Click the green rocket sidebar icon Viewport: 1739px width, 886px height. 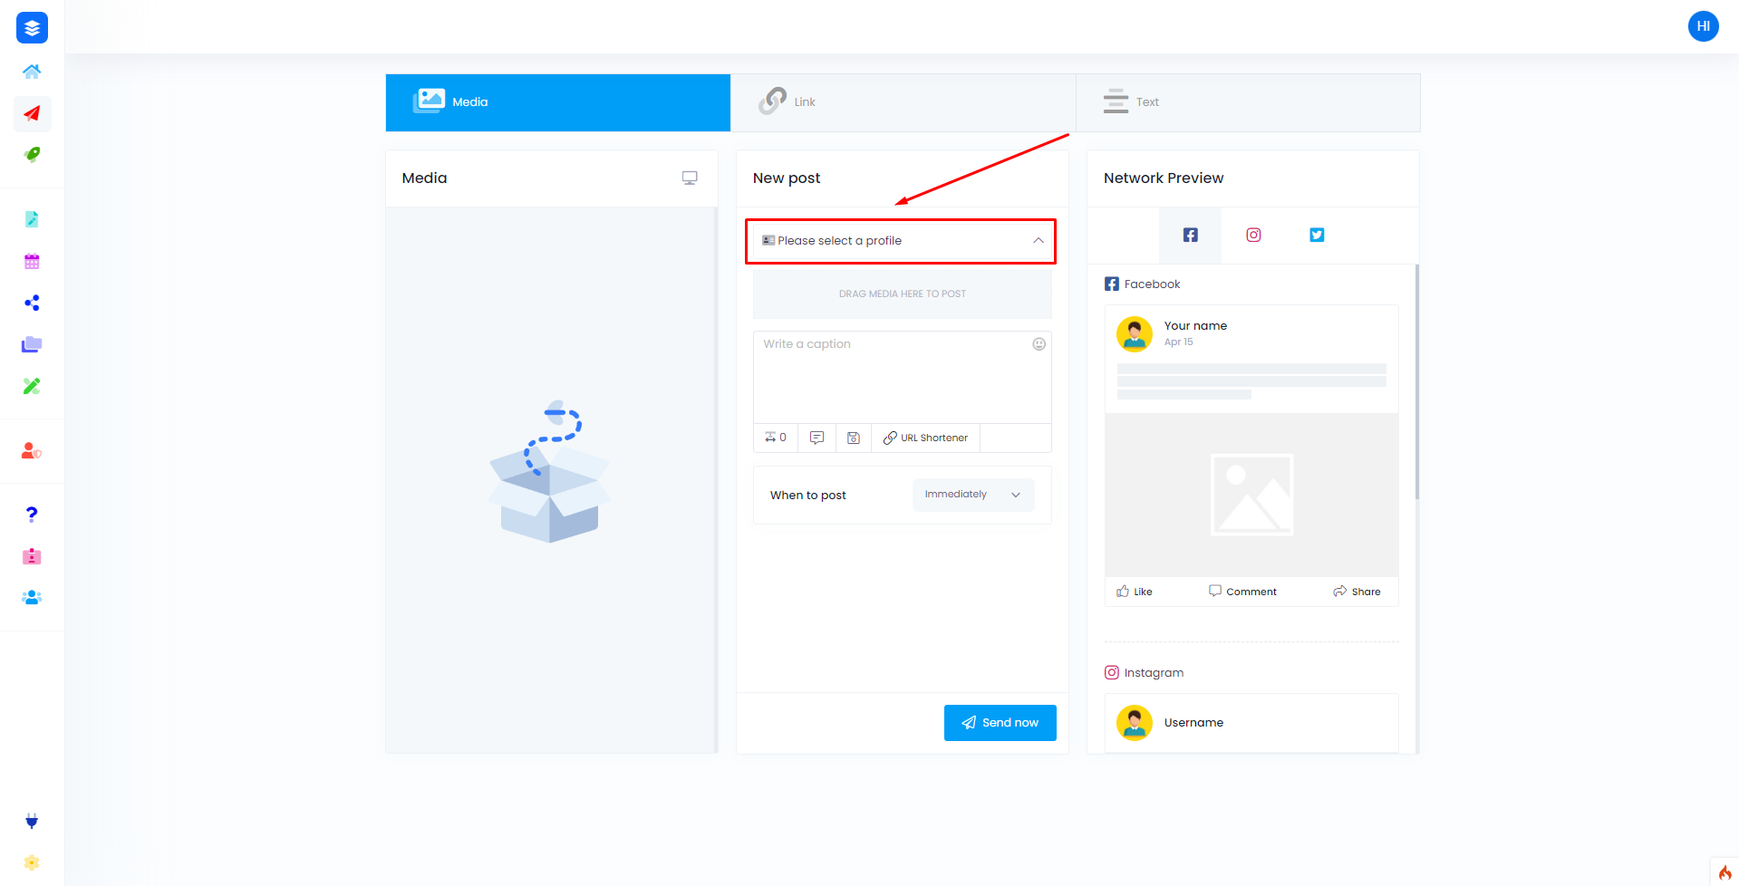[x=32, y=155]
